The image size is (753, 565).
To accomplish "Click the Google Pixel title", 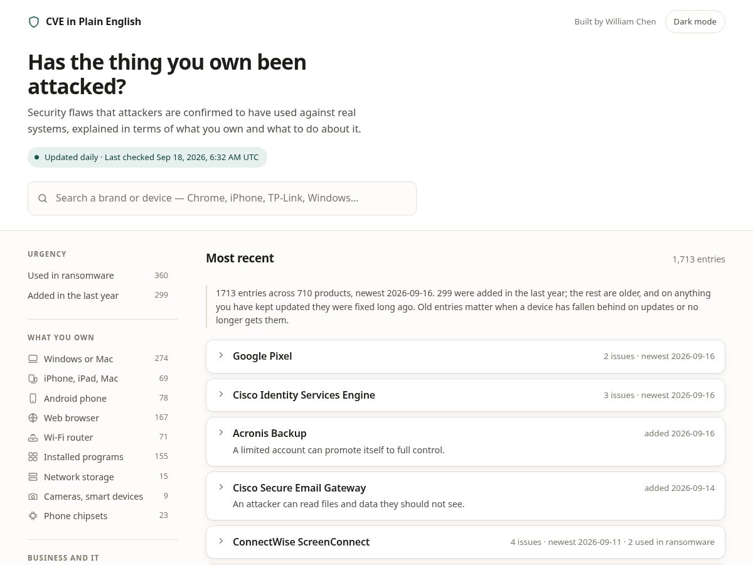I will (262, 357).
